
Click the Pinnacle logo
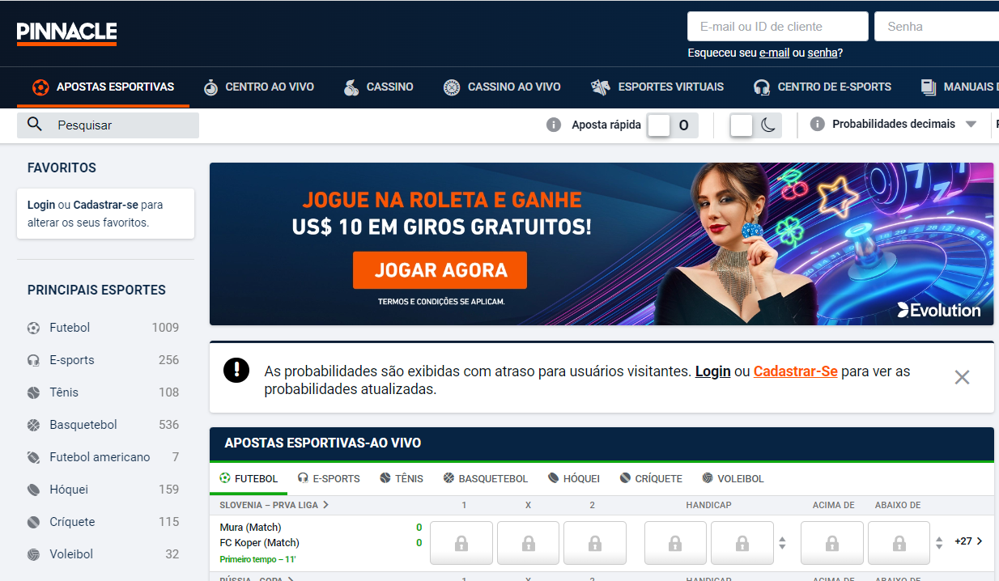tap(67, 33)
